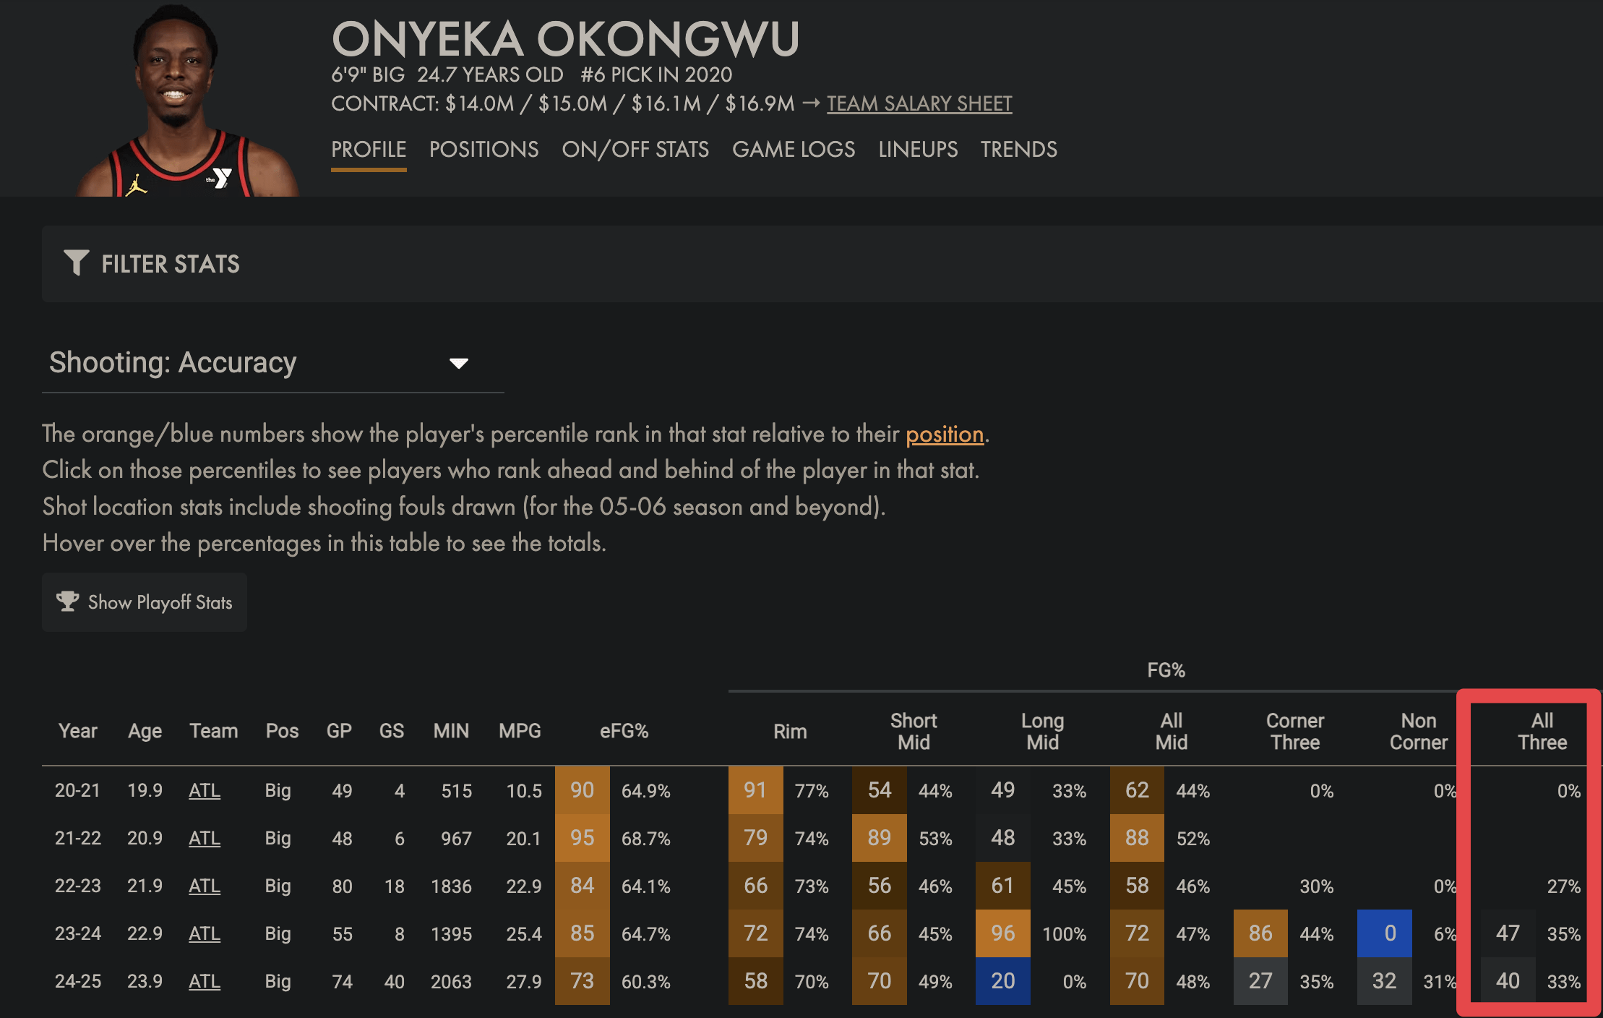Open the ATL link in the 24-25 row
Image resolution: width=1603 pixels, height=1018 pixels.
[205, 982]
